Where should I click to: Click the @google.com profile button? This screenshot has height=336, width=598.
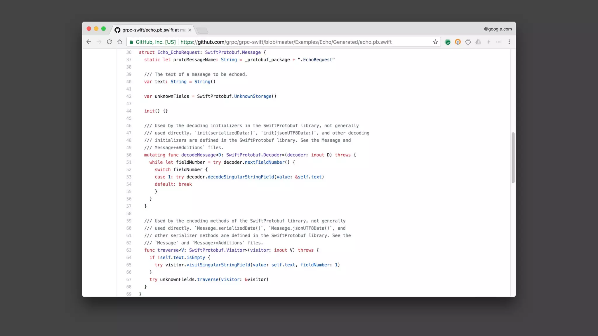[x=498, y=29]
